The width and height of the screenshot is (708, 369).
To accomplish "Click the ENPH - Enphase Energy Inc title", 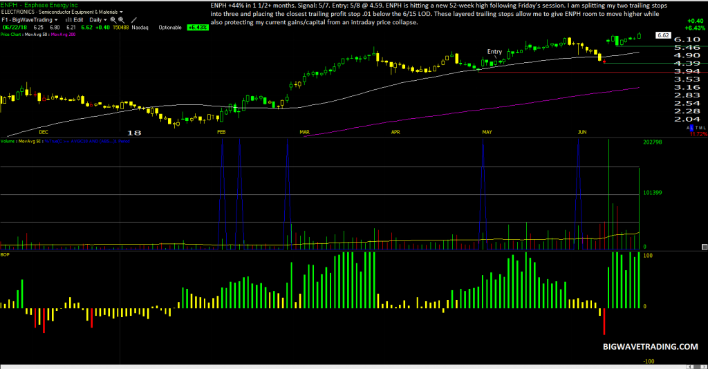I will coord(39,5).
